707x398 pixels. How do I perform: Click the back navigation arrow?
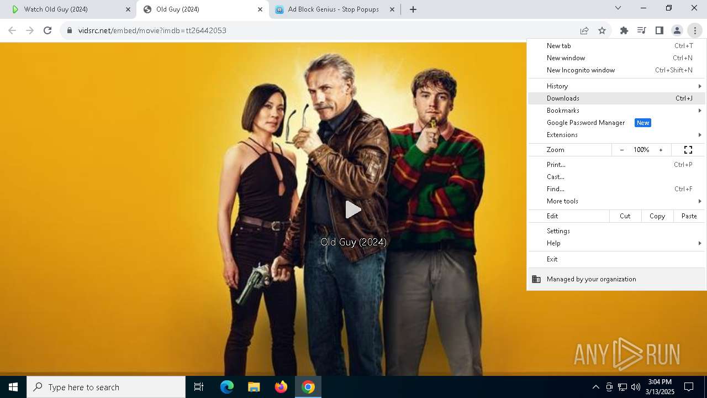pyautogui.click(x=12, y=30)
